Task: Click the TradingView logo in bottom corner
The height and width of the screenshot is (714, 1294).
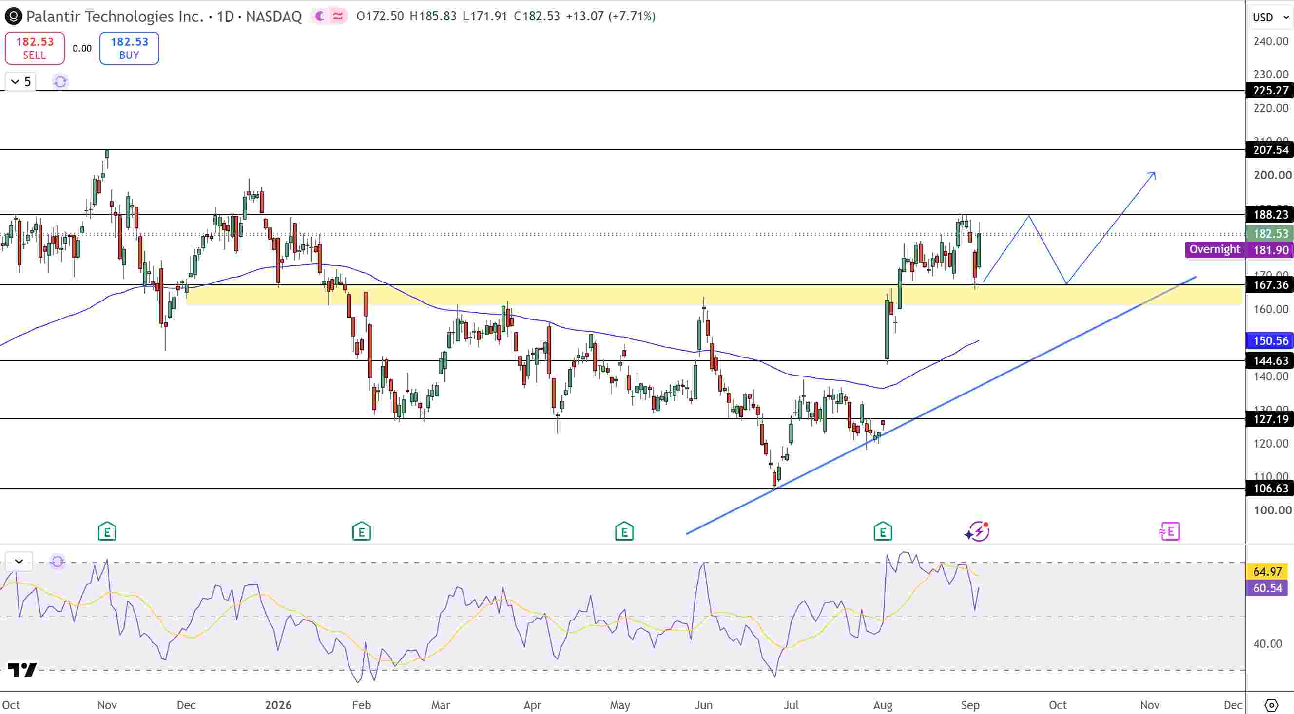Action: point(22,670)
